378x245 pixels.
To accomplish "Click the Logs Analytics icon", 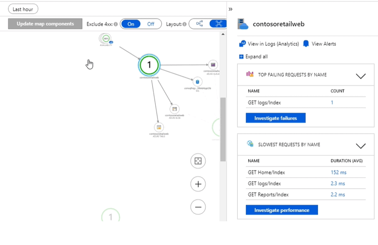I will pyautogui.click(x=242, y=44).
